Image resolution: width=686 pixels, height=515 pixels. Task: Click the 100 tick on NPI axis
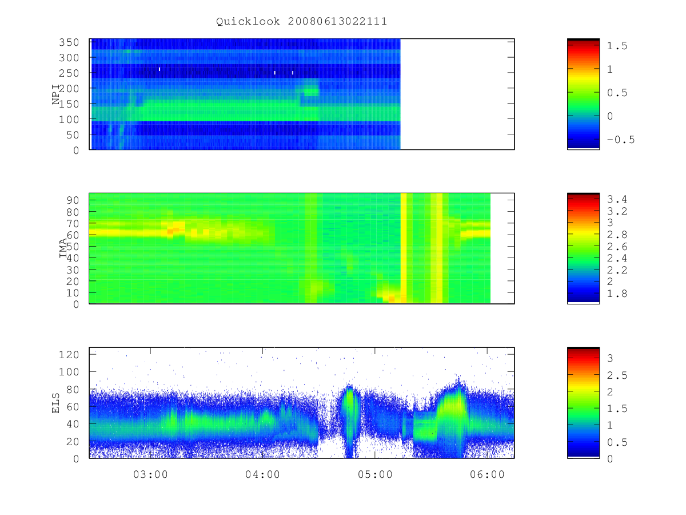(70, 120)
